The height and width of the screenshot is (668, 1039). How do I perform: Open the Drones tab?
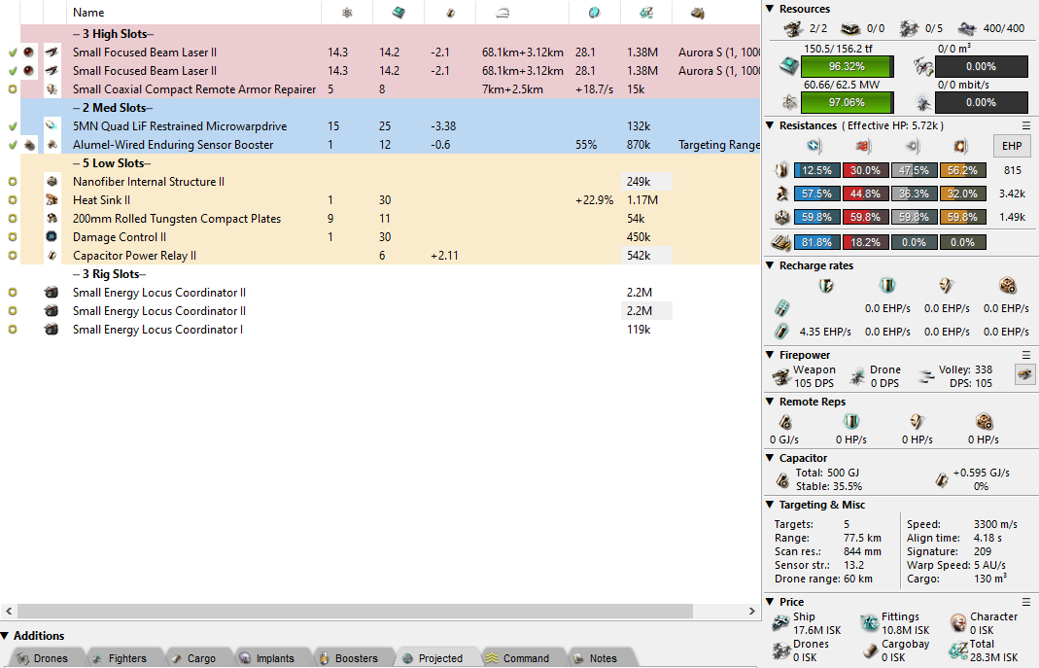pyautogui.click(x=44, y=658)
